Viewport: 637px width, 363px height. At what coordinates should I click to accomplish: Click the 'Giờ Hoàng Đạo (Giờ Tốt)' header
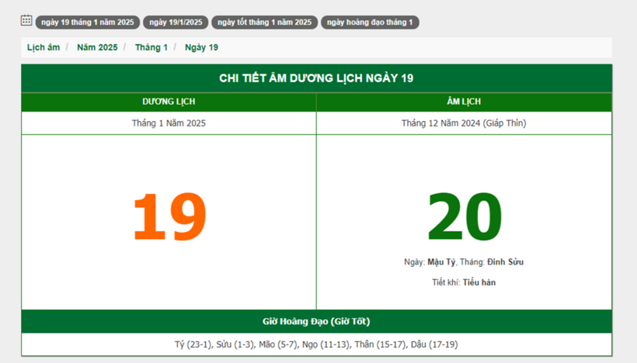click(x=316, y=321)
